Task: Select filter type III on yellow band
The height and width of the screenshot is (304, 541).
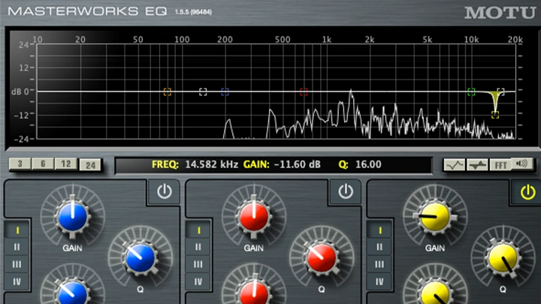Action: (x=379, y=264)
